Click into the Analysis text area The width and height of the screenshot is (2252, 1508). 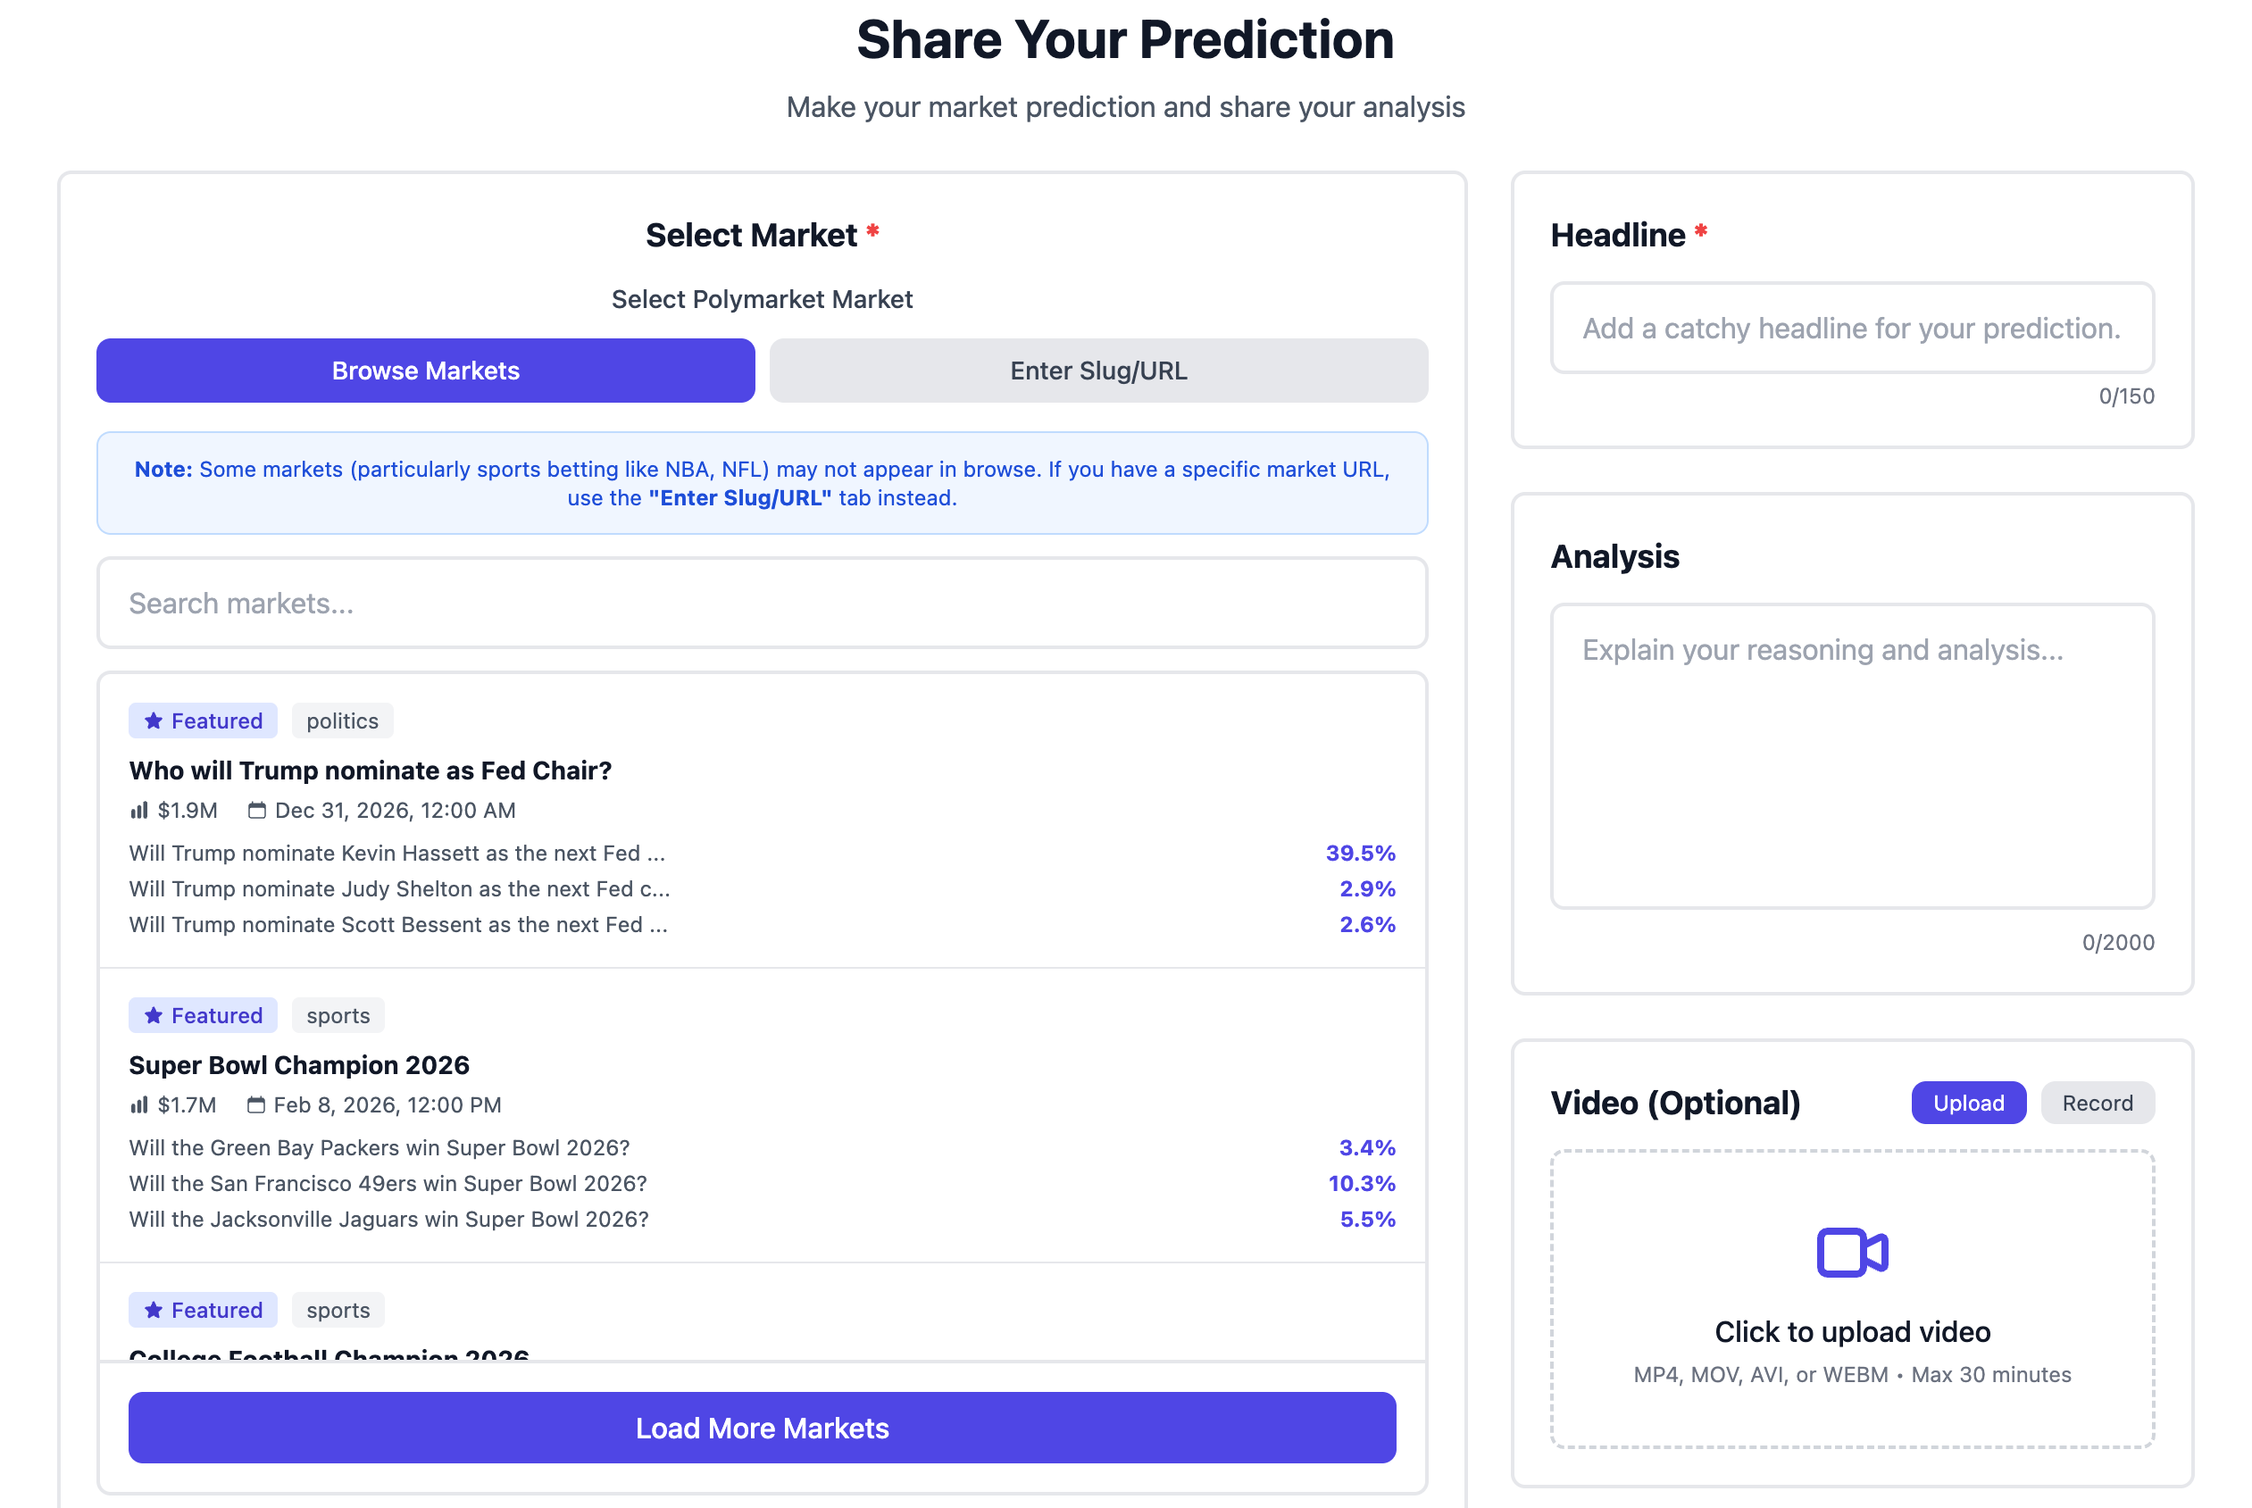click(x=1851, y=756)
